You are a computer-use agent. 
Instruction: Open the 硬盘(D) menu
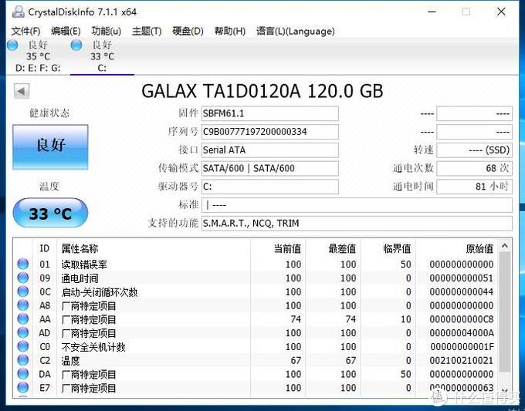click(188, 32)
